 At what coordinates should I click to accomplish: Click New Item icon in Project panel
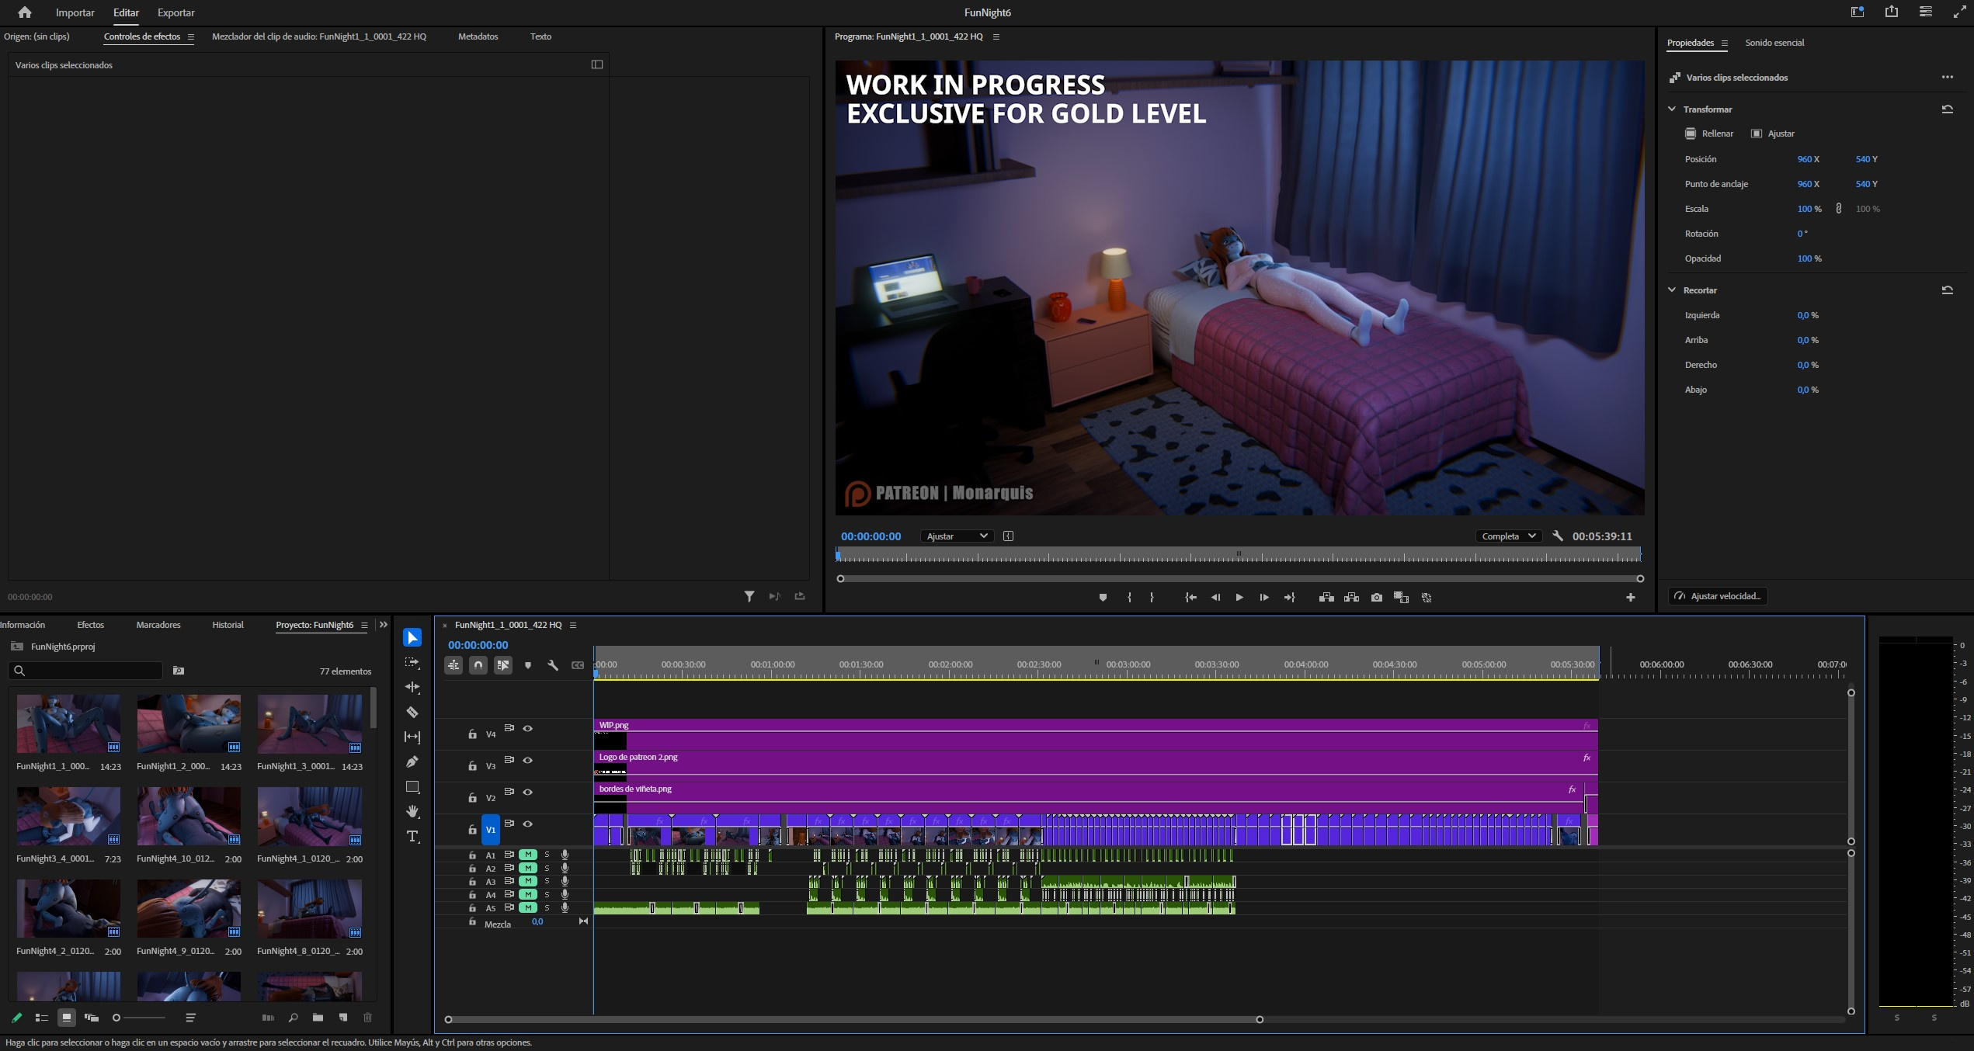343,1018
